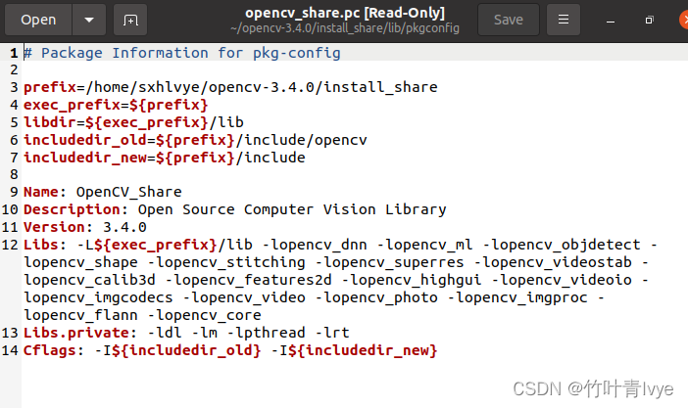Click '-lopencv_ml' library flag
Viewport: 688px width, 408px height.
424,245
